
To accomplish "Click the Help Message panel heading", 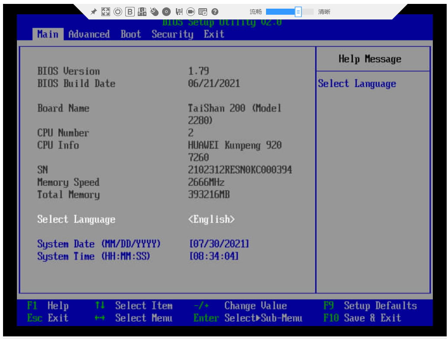I will point(370,59).
